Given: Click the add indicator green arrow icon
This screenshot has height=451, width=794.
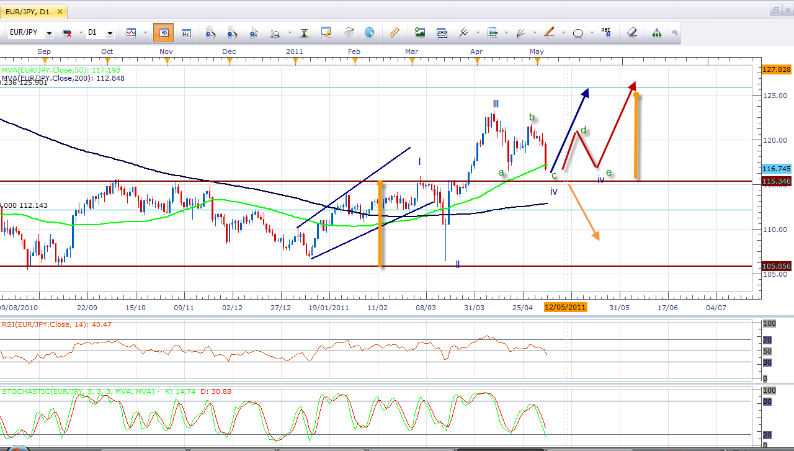Looking at the screenshot, I should click(493, 32).
